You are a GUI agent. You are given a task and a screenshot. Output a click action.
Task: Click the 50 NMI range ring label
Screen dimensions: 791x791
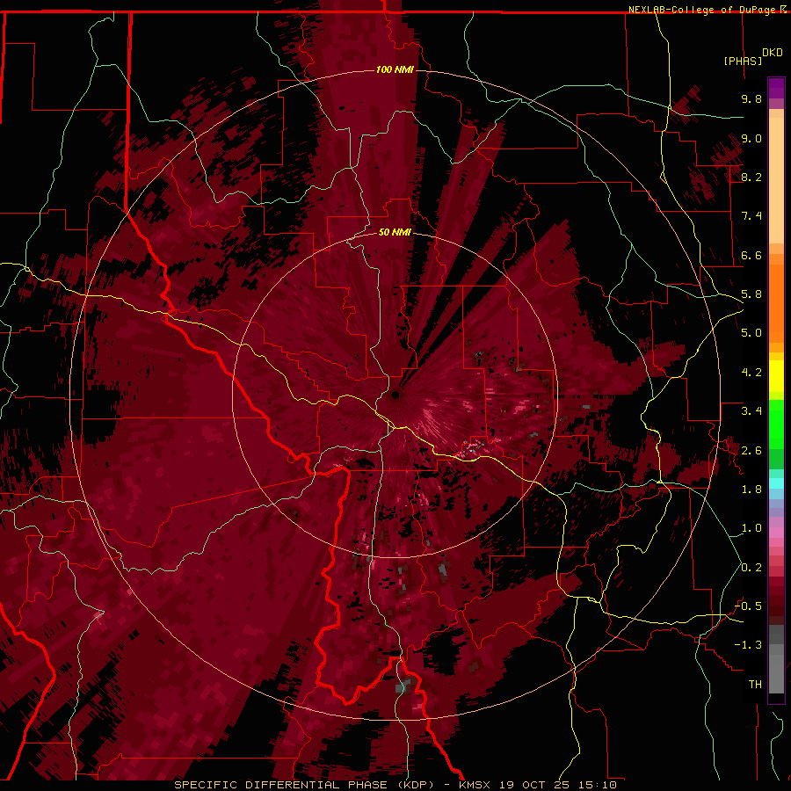[x=395, y=232]
